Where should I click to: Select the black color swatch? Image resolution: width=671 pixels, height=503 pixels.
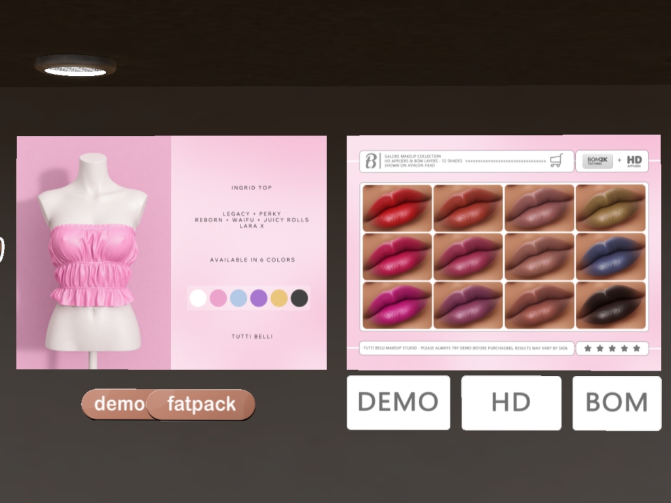(299, 299)
